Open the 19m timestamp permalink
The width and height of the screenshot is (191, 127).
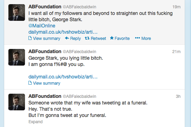(x=176, y=7)
